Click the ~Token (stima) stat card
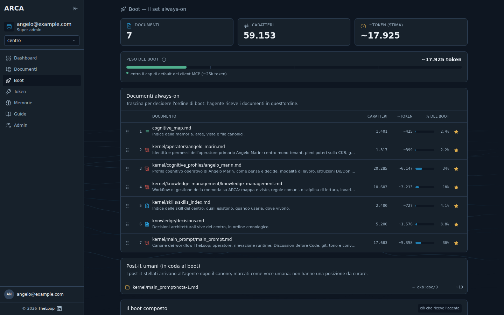The image size is (504, 315). (x=411, y=32)
